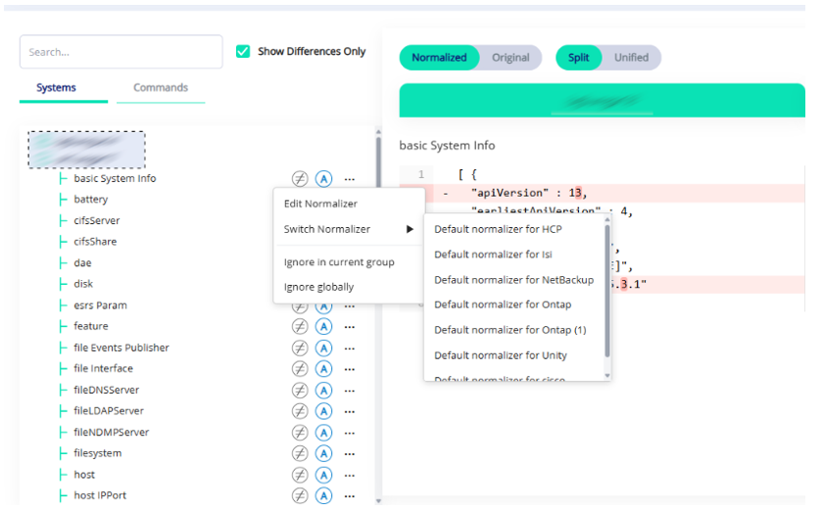Viewport: 823px width, 511px height.
Task: Pick Default normalizer for Ontap
Action: 503,304
